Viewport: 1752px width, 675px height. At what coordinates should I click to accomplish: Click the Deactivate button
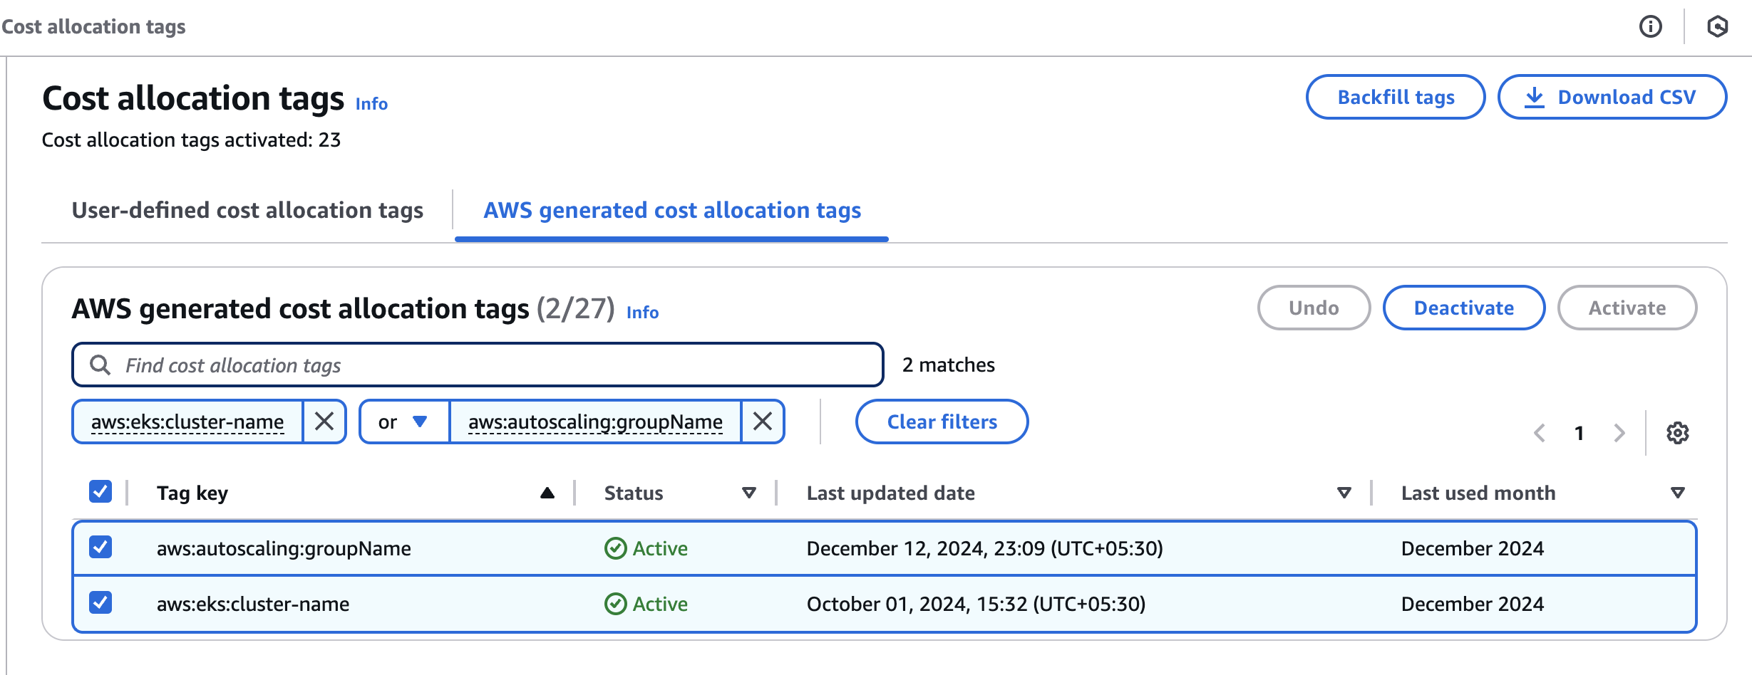[1463, 308]
